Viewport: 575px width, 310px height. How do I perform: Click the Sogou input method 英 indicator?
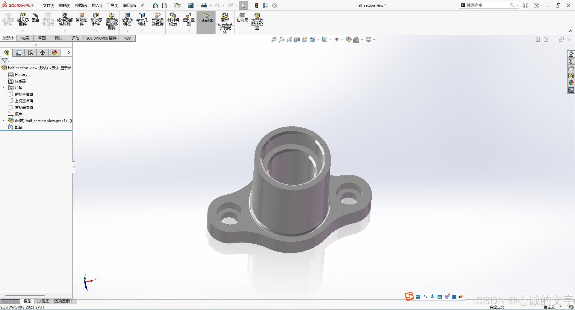[x=418, y=297]
